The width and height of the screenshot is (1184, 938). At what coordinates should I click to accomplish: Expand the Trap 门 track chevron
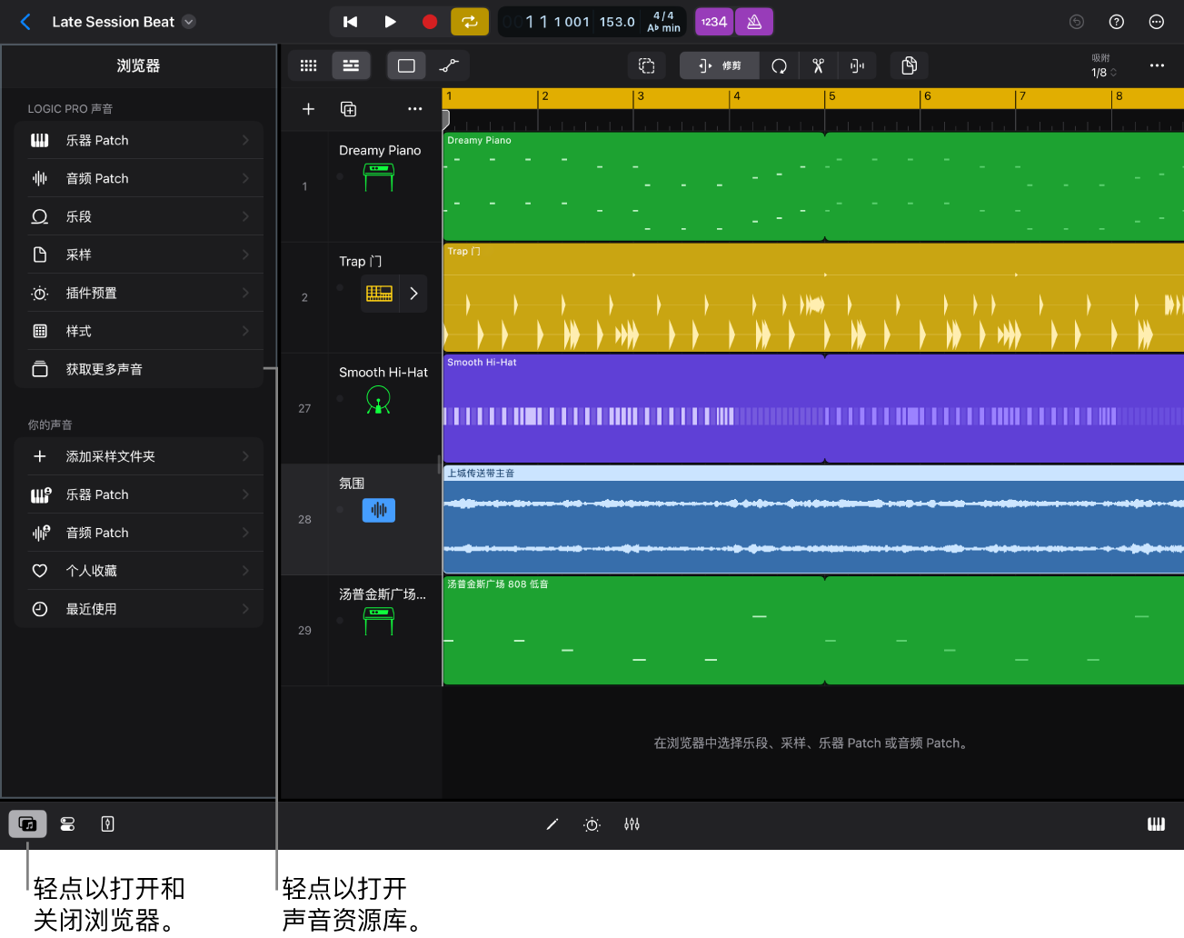click(413, 293)
